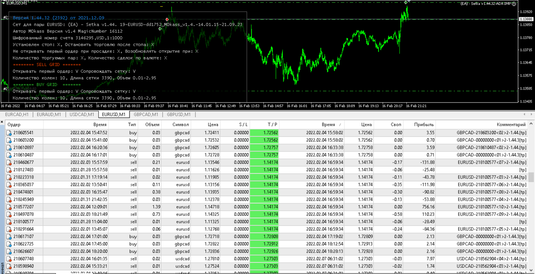
Task: Click the orders list vertical scrollbar thumb
Action: tap(531, 177)
